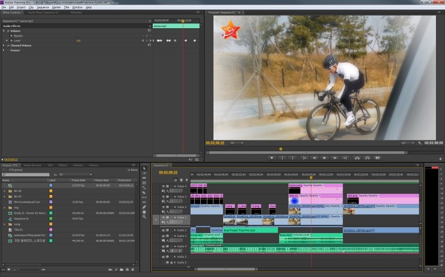Toggle Video 3 track output eye
This screenshot has height=277, width=445.
click(163, 197)
